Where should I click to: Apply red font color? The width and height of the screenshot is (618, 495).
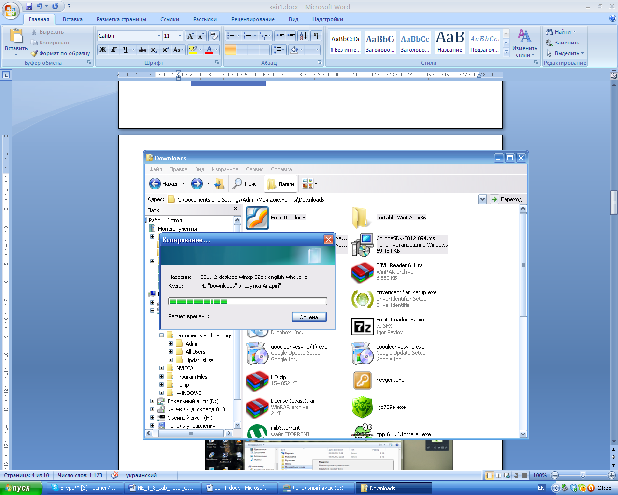tap(209, 50)
